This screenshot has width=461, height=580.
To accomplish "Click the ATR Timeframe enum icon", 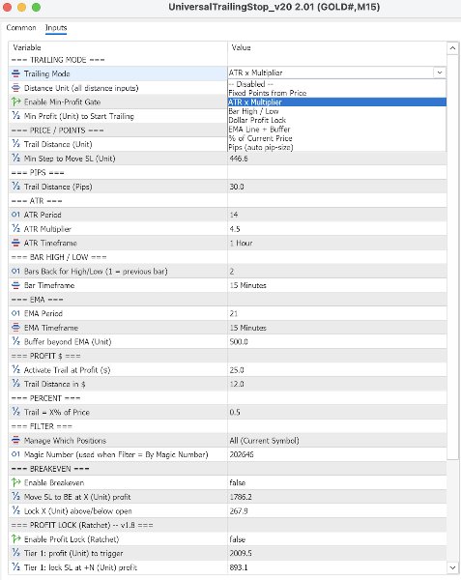I will (15, 243).
